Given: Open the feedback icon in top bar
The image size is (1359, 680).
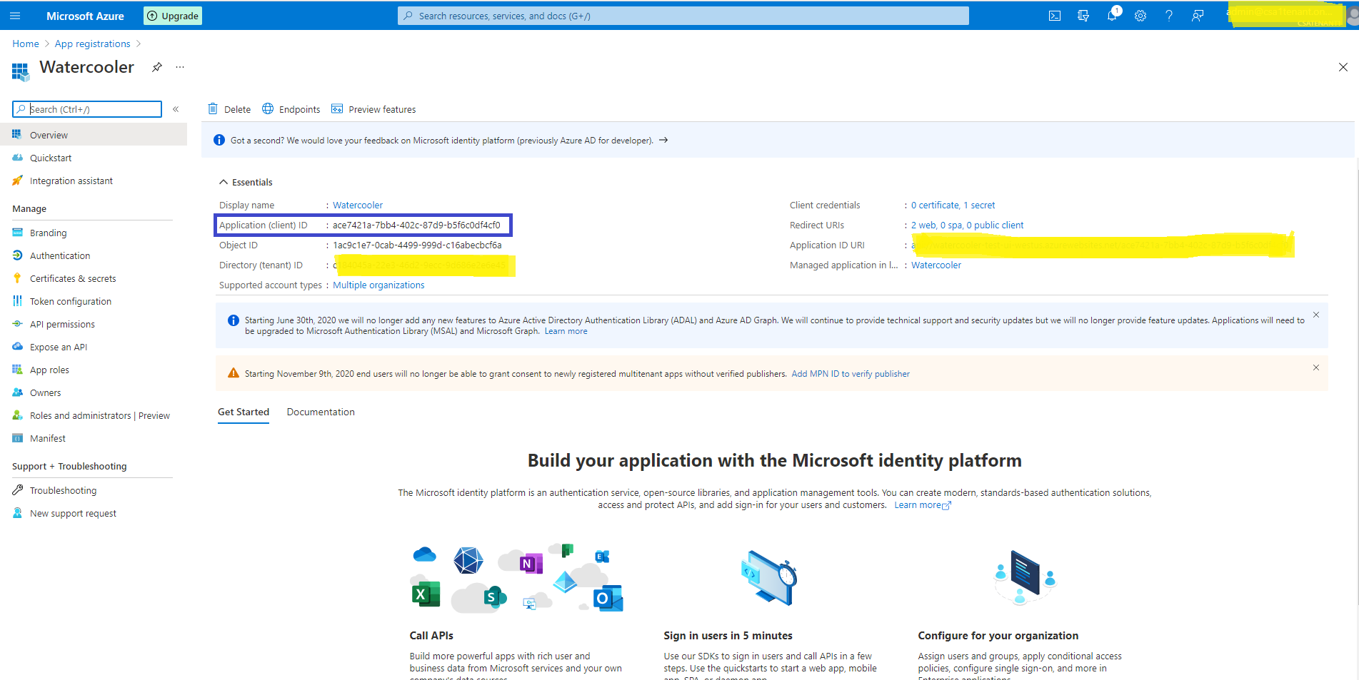Looking at the screenshot, I should click(x=1198, y=16).
